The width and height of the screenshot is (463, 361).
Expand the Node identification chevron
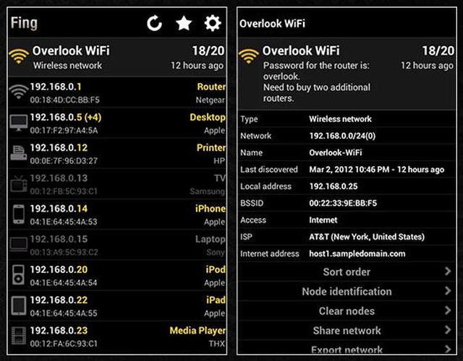(x=448, y=291)
